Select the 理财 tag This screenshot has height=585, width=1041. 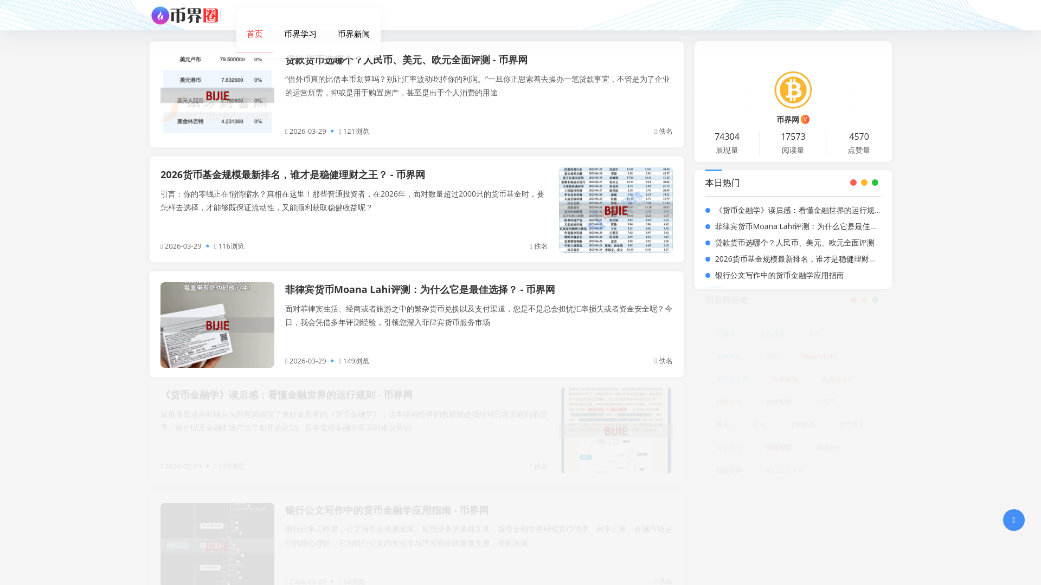[772, 356]
